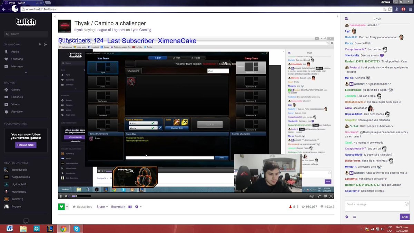Browse Games in the sidebar
This screenshot has width=414, height=233.
(16, 90)
